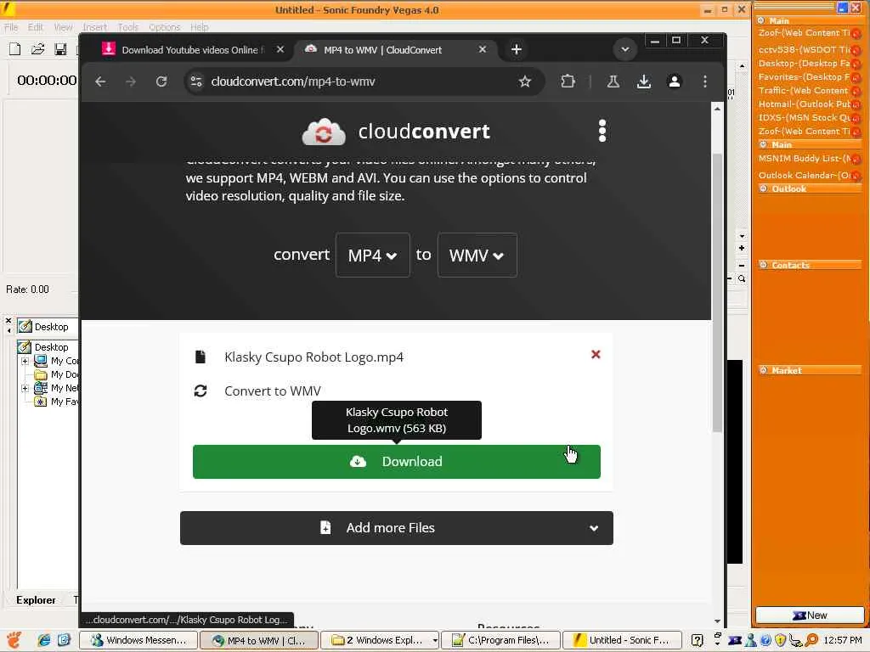
Task: Click the Save disk icon in Vegas toolbar
Action: pos(60,49)
